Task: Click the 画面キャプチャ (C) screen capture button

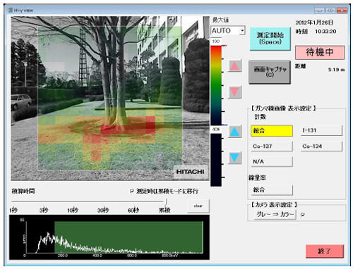Action: click(270, 72)
